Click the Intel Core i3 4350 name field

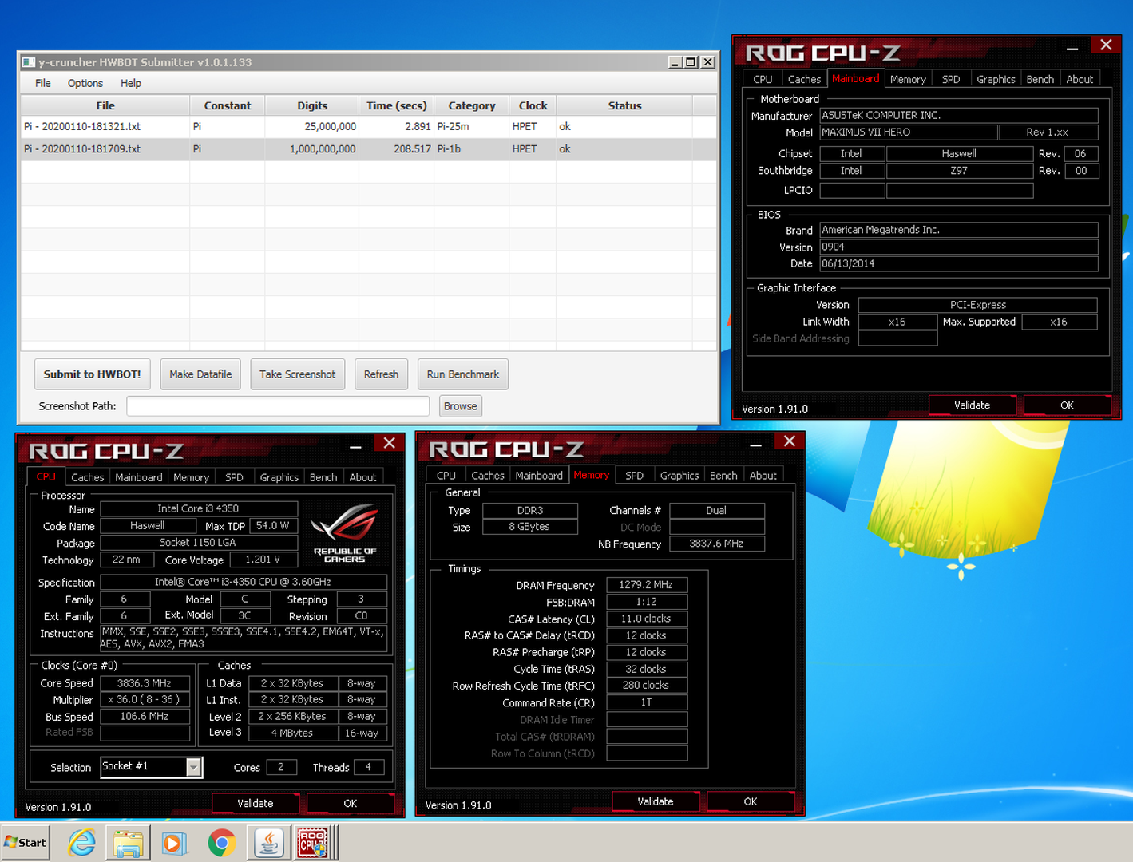199,508
